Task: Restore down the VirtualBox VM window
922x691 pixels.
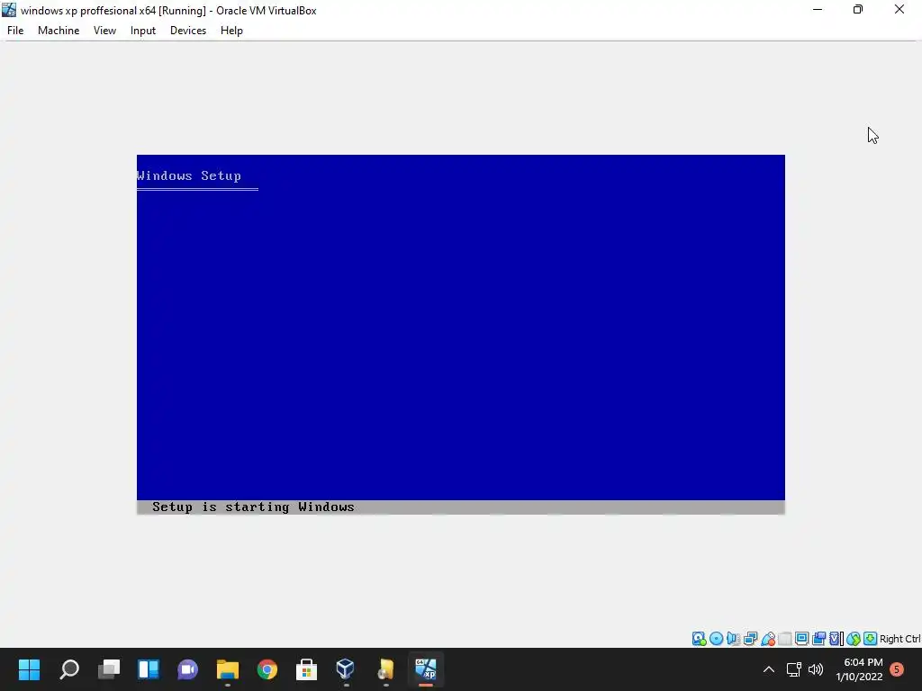Action: point(858,10)
